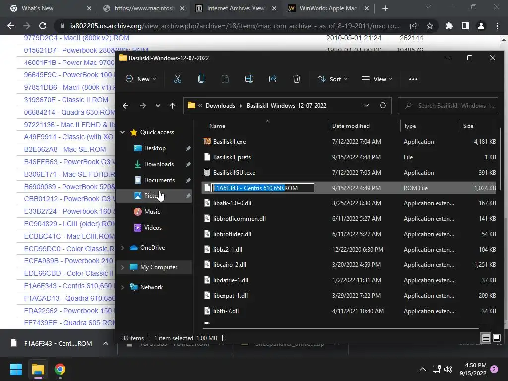Open Quadra 605.ROM link
Image resolution: width=508 pixels, height=381 pixels.
[x=69, y=323]
